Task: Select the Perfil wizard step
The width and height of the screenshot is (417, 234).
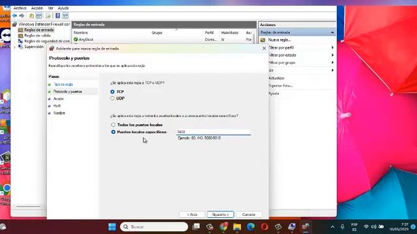Action: point(57,106)
